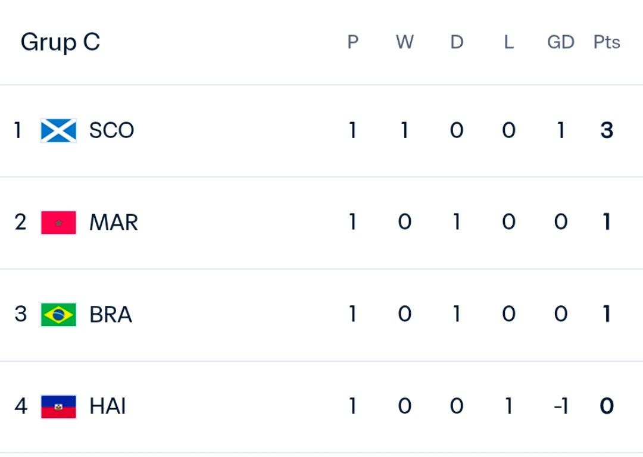Click the L column header
Image resolution: width=643 pixels, height=457 pixels.
tap(508, 42)
